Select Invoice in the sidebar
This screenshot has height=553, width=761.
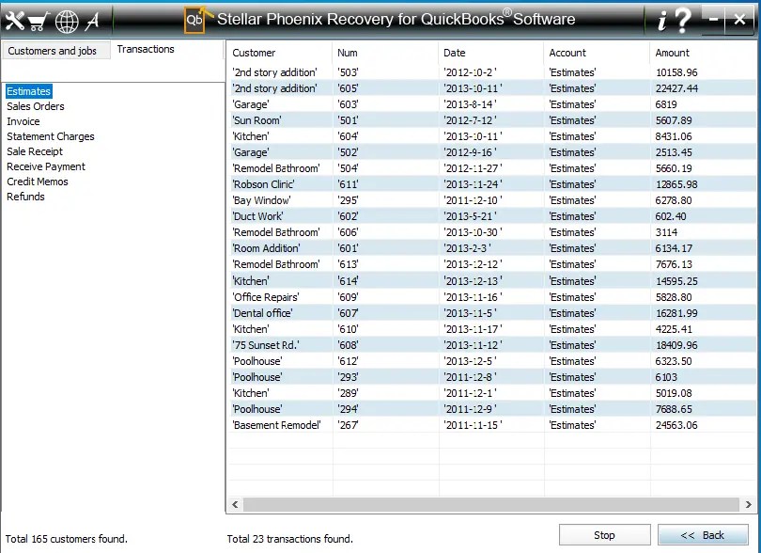pos(23,120)
